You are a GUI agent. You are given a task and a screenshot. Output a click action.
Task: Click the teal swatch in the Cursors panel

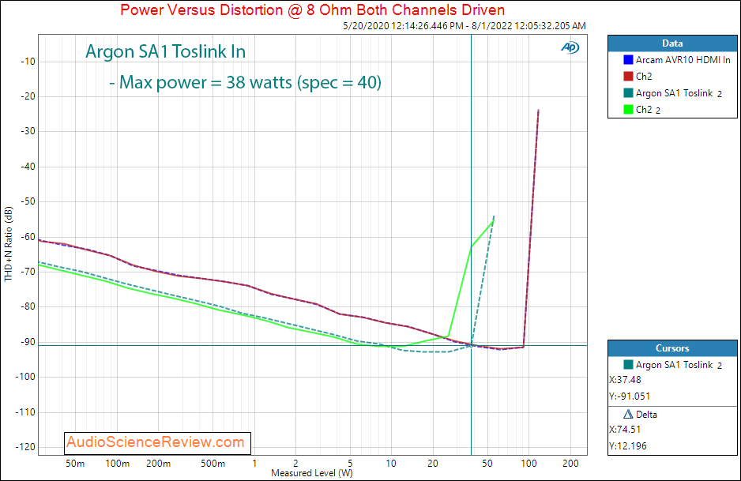628,365
